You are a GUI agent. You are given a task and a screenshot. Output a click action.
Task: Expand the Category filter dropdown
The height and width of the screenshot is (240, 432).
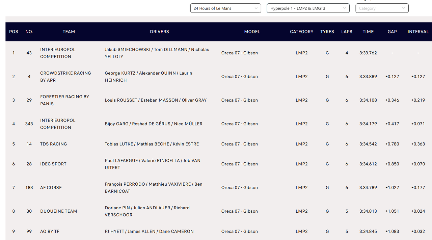pos(382,8)
